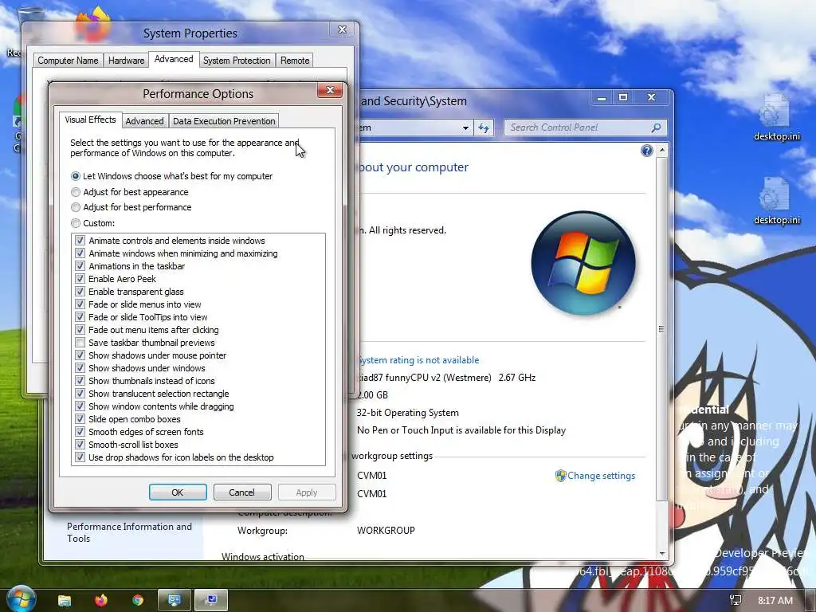Open the Change settings link
Viewport: 816px width, 612px height.
[601, 476]
